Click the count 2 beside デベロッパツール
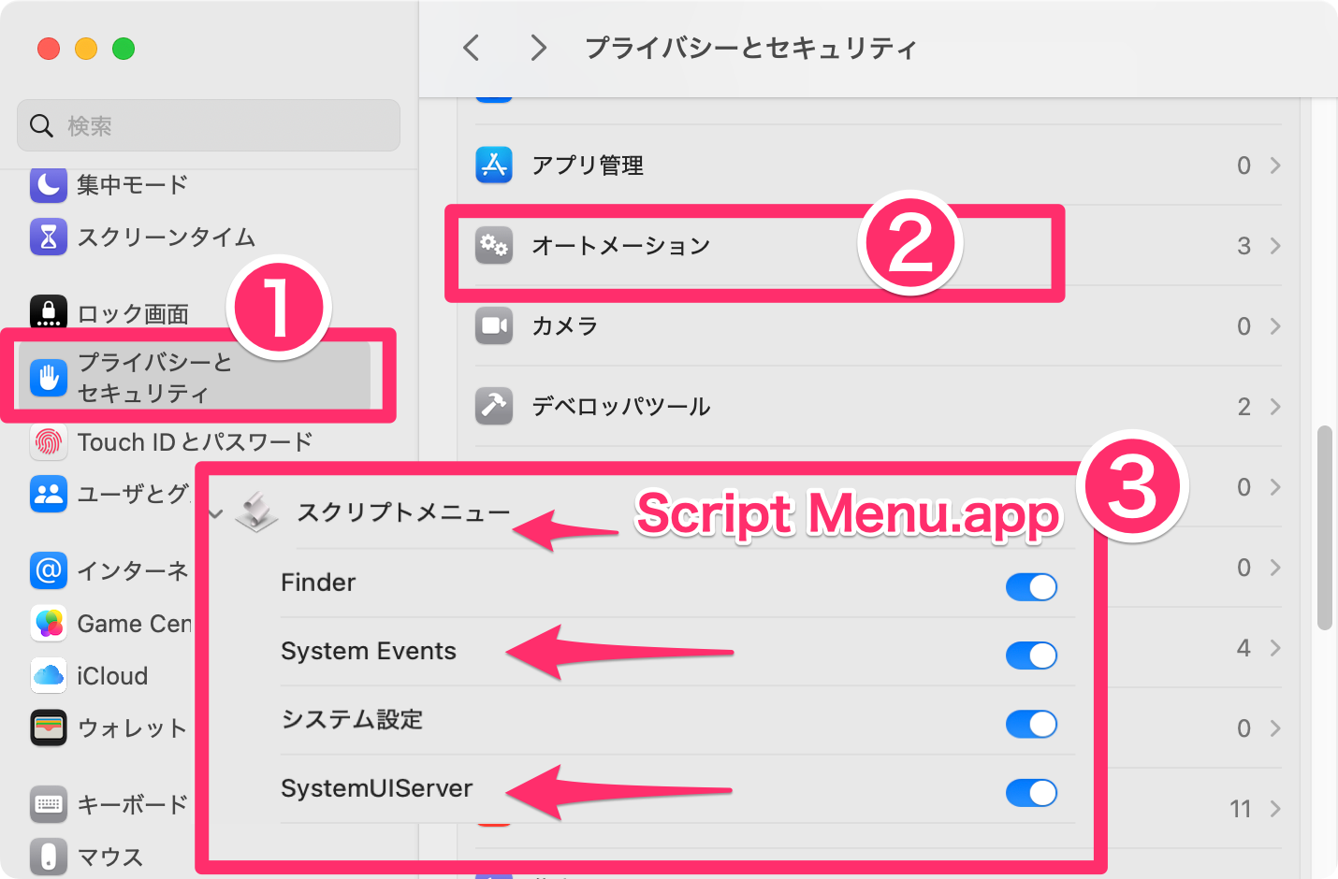 (x=1243, y=406)
